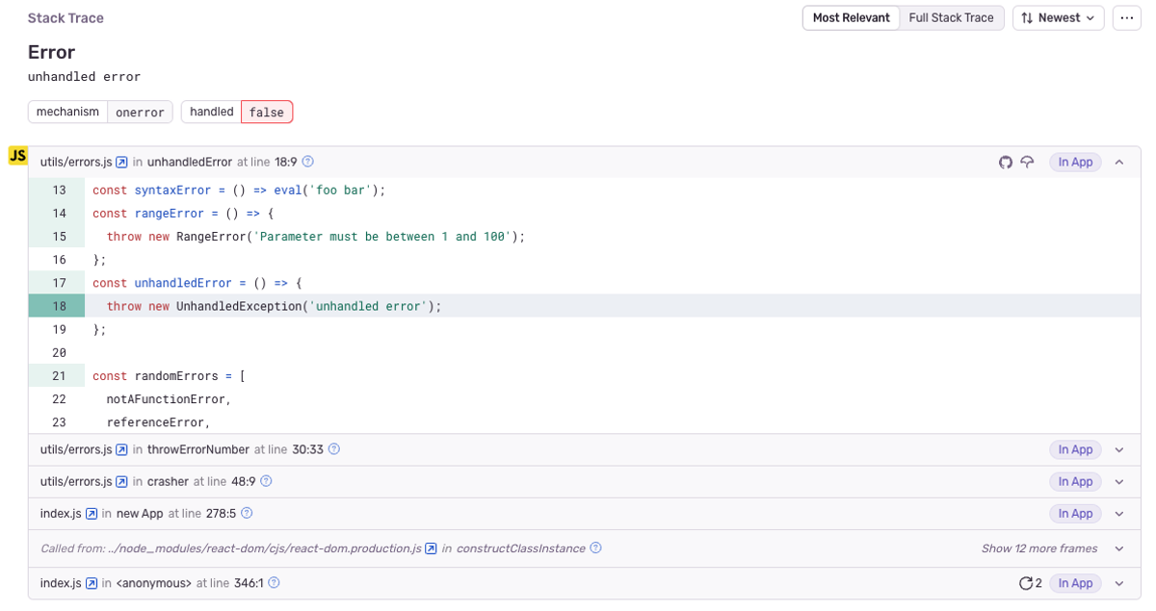
Task: Click In App badge on crasher frame
Action: point(1075,481)
